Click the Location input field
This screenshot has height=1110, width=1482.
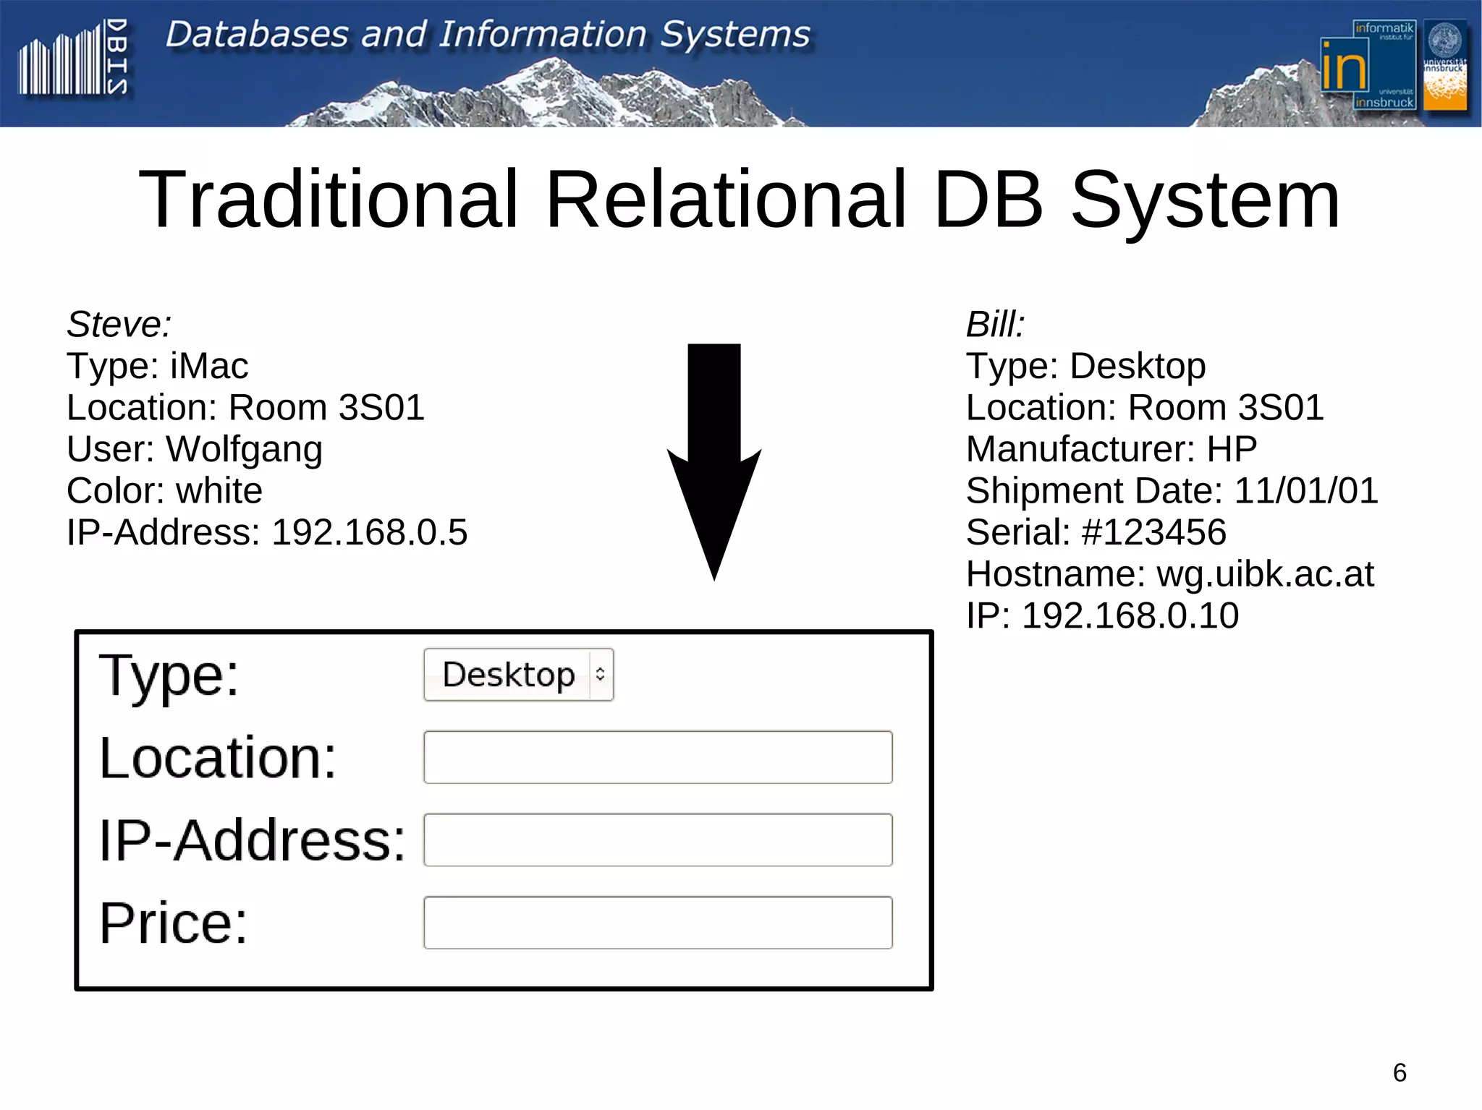coord(658,757)
